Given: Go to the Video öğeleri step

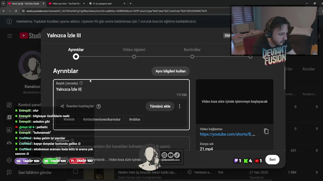Looking at the screenshot, I should [134, 53].
